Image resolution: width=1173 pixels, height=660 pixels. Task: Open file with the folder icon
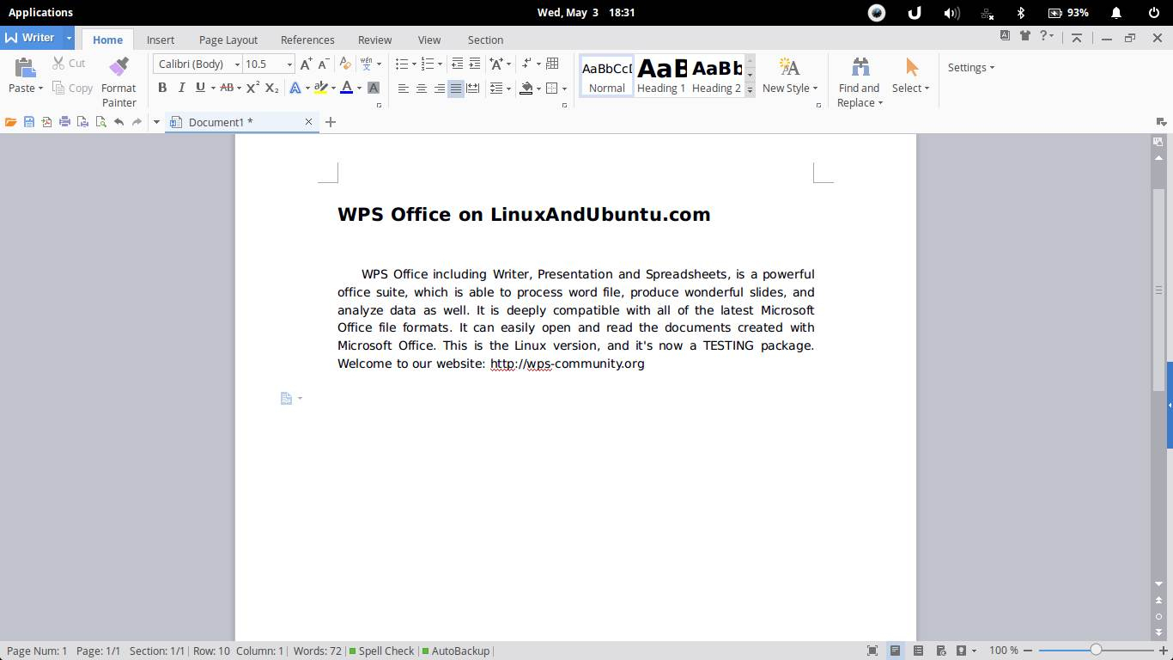(x=10, y=122)
